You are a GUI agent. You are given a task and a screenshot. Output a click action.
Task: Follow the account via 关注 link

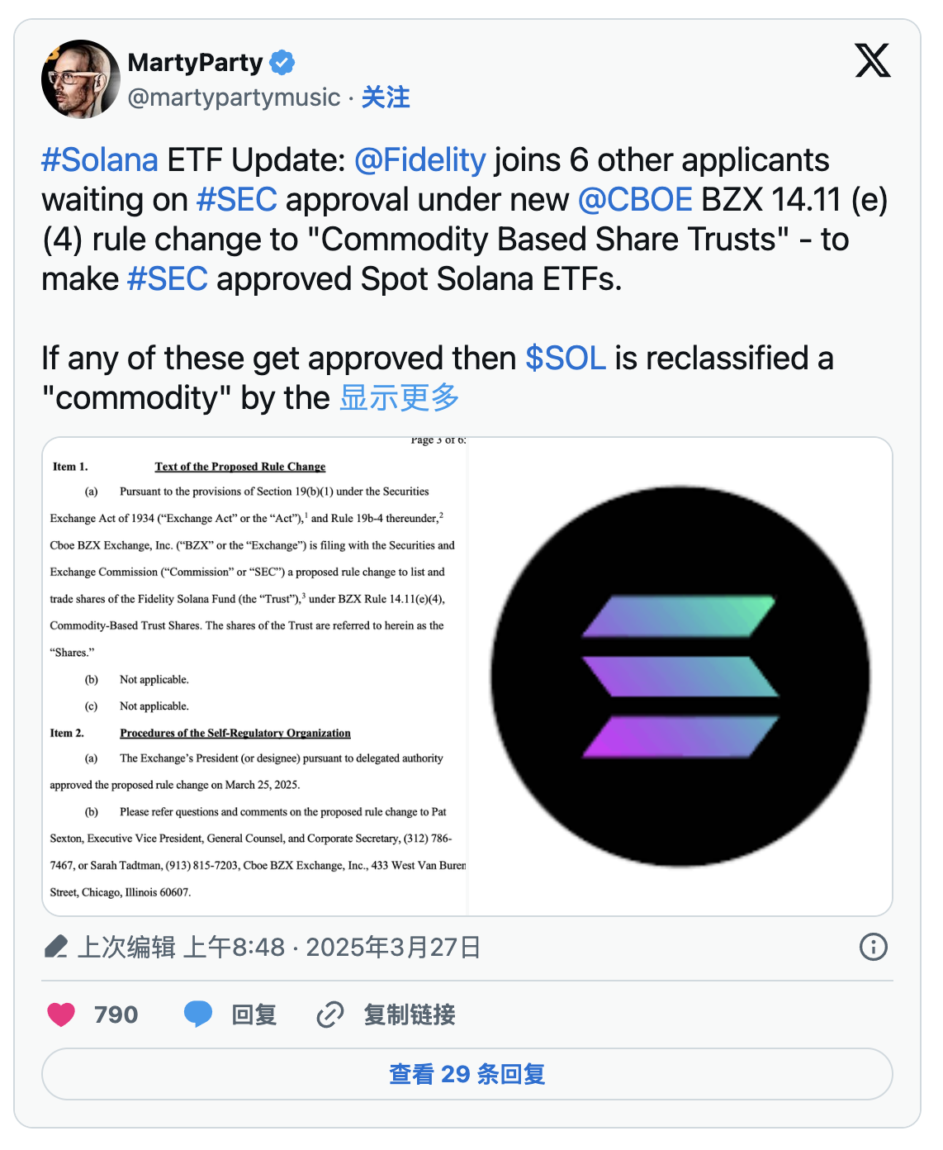click(x=386, y=97)
